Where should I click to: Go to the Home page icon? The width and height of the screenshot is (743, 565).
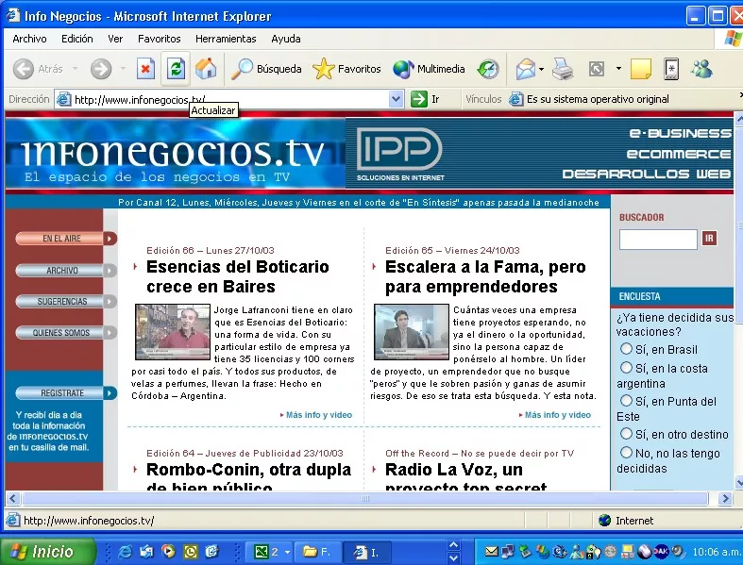tap(205, 69)
